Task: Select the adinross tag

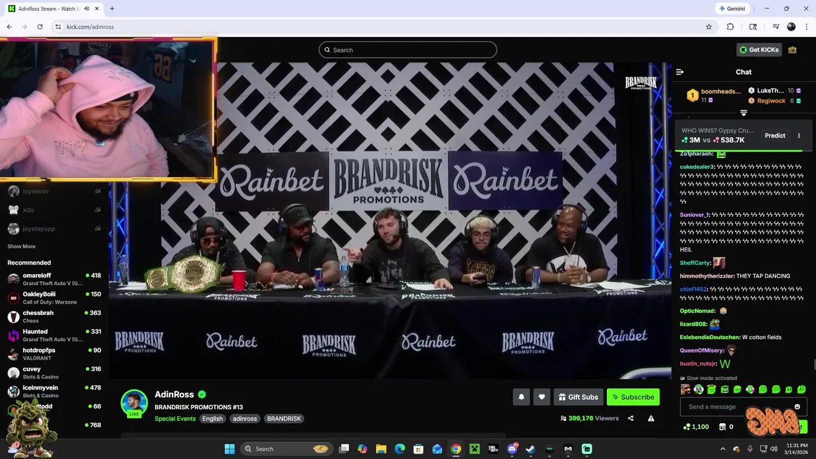Action: pyautogui.click(x=245, y=419)
